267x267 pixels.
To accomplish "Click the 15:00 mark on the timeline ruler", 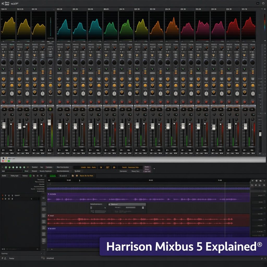I will (220, 180).
